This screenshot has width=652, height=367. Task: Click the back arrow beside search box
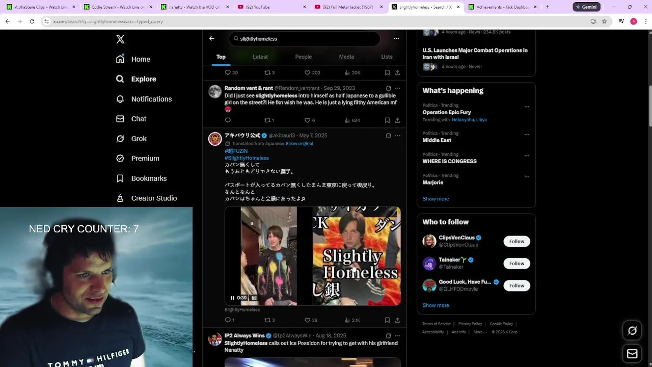point(212,39)
